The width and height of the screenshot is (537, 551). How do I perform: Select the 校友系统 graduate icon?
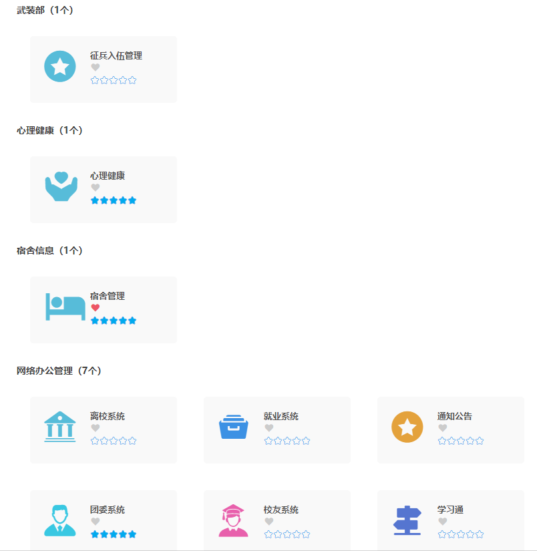(234, 521)
